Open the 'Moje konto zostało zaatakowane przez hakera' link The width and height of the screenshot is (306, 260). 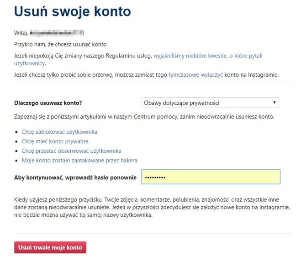[79, 160]
